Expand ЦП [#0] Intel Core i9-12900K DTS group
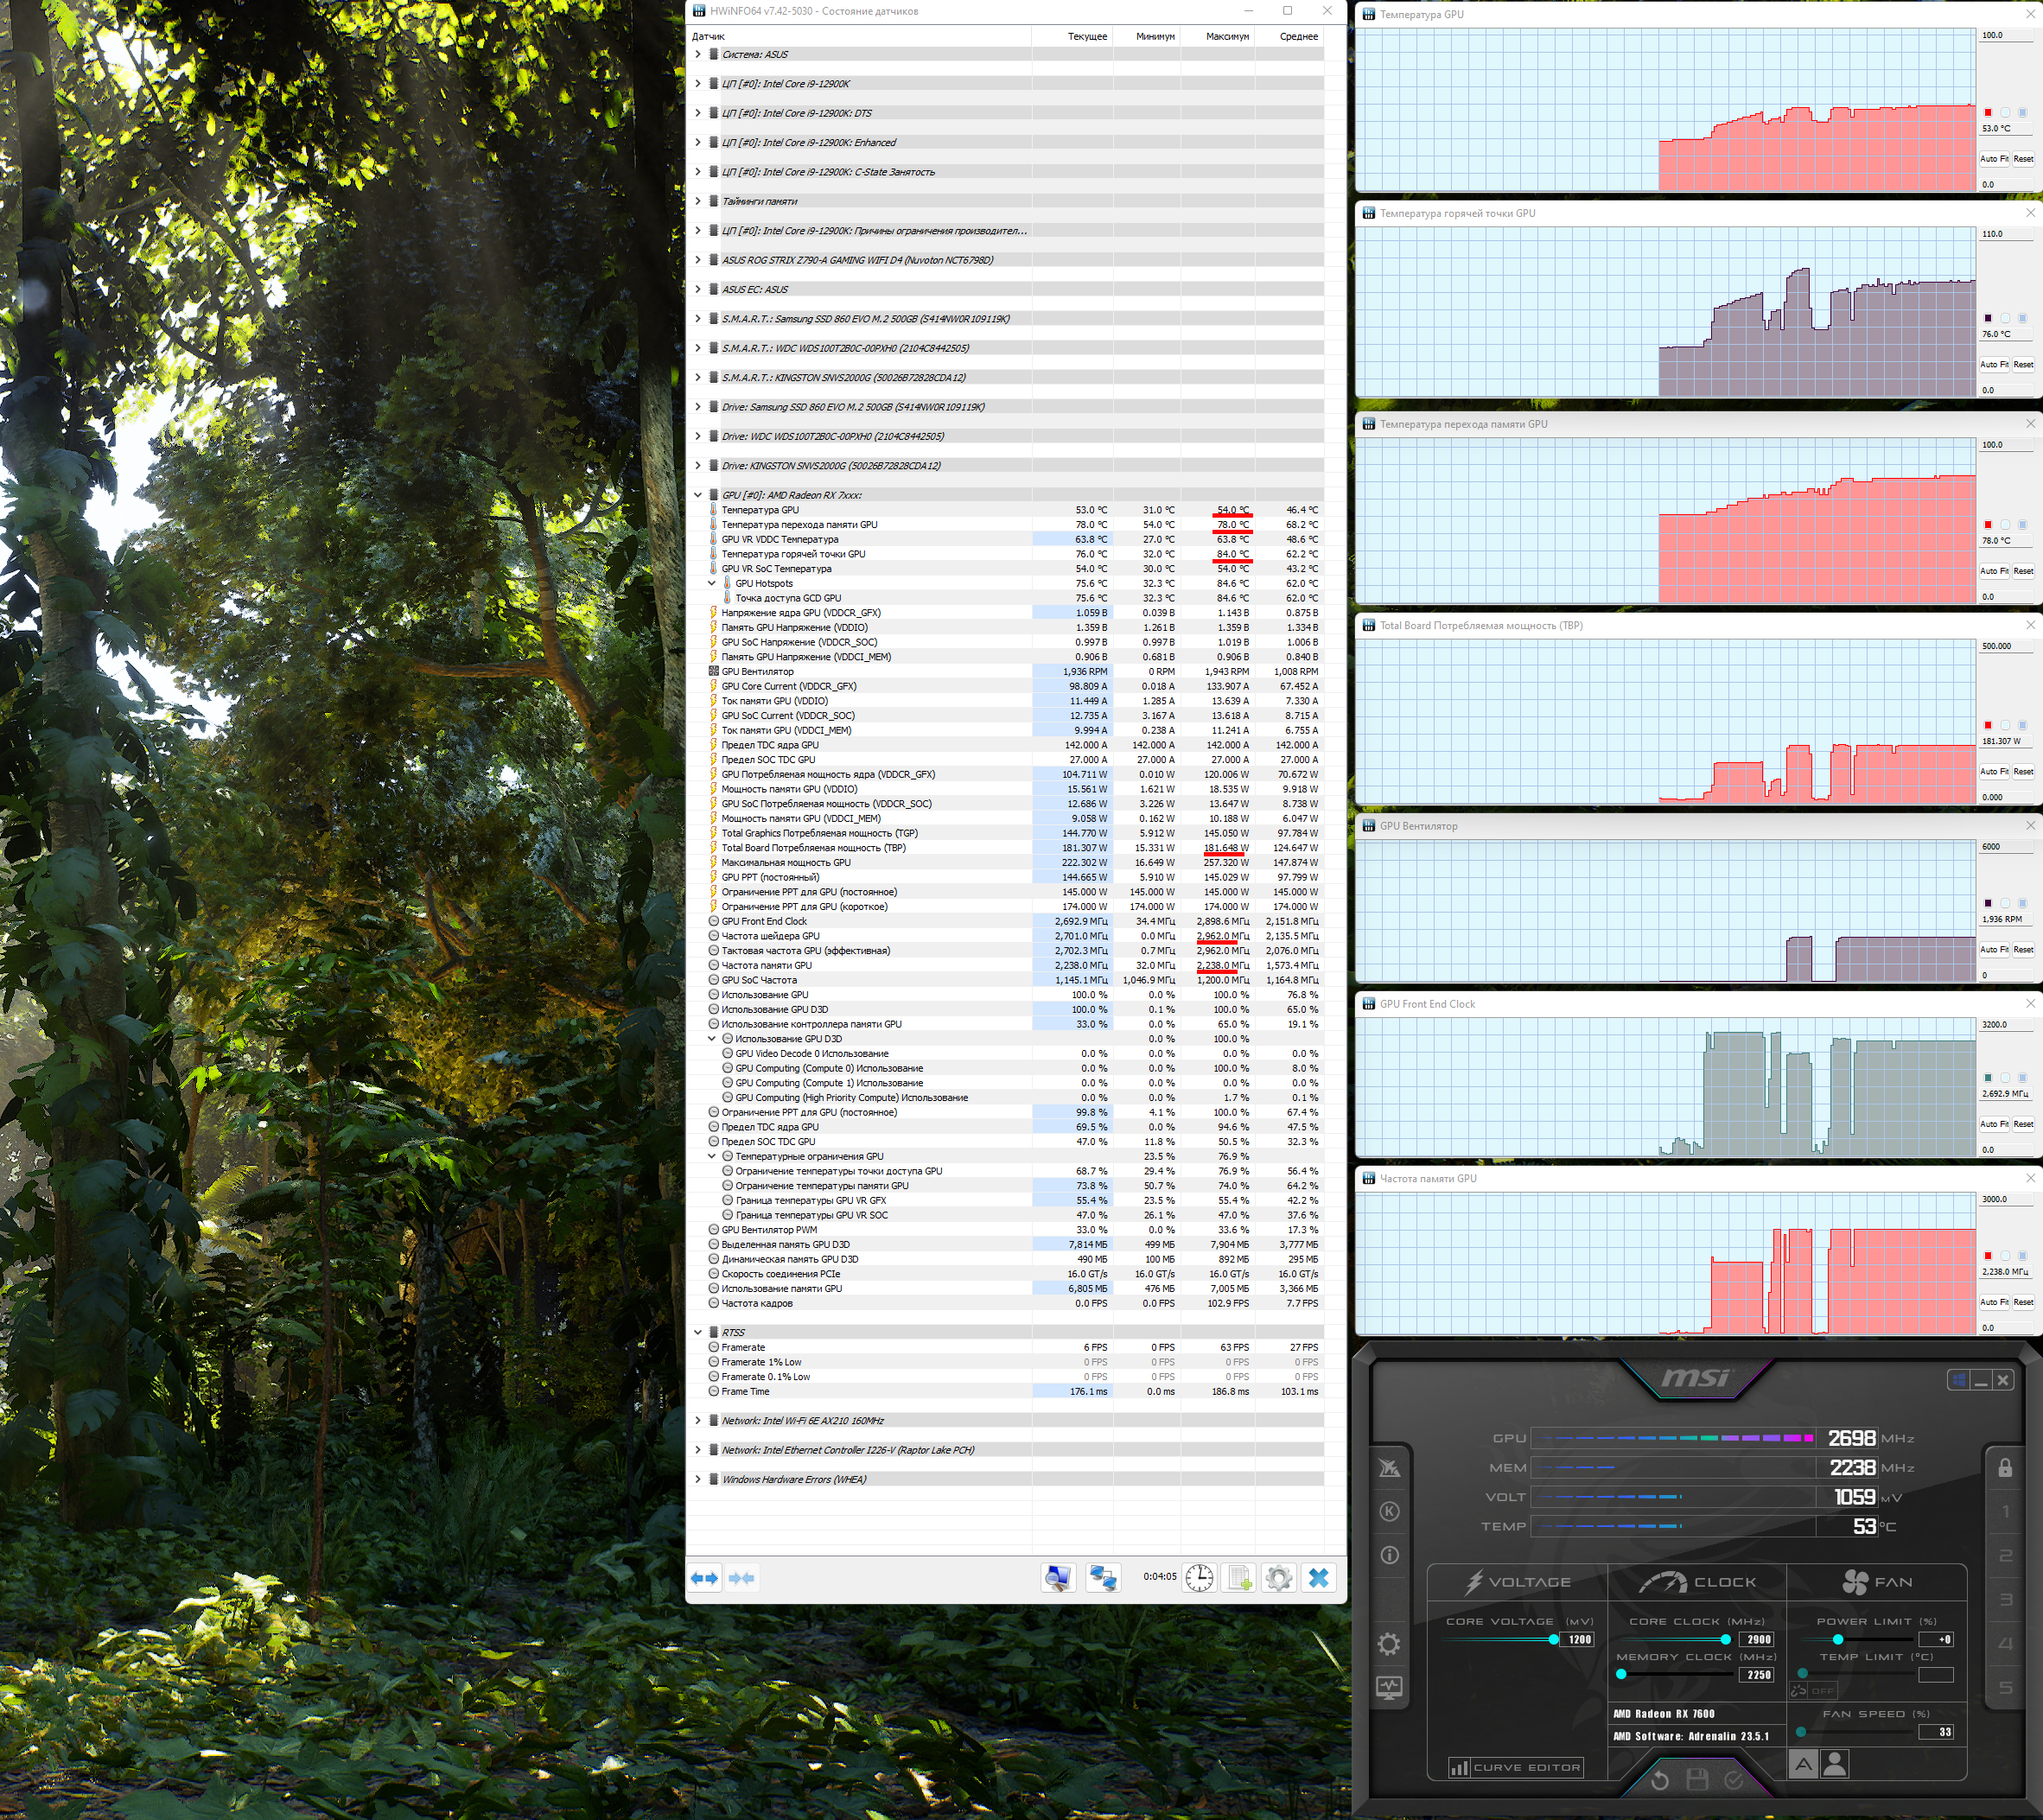This screenshot has height=1820, width=2043. tap(698, 113)
